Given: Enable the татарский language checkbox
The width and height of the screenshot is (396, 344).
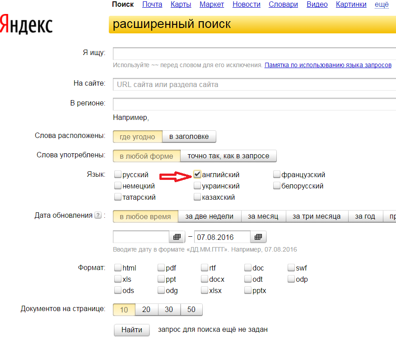Looking at the screenshot, I should coord(118,197).
